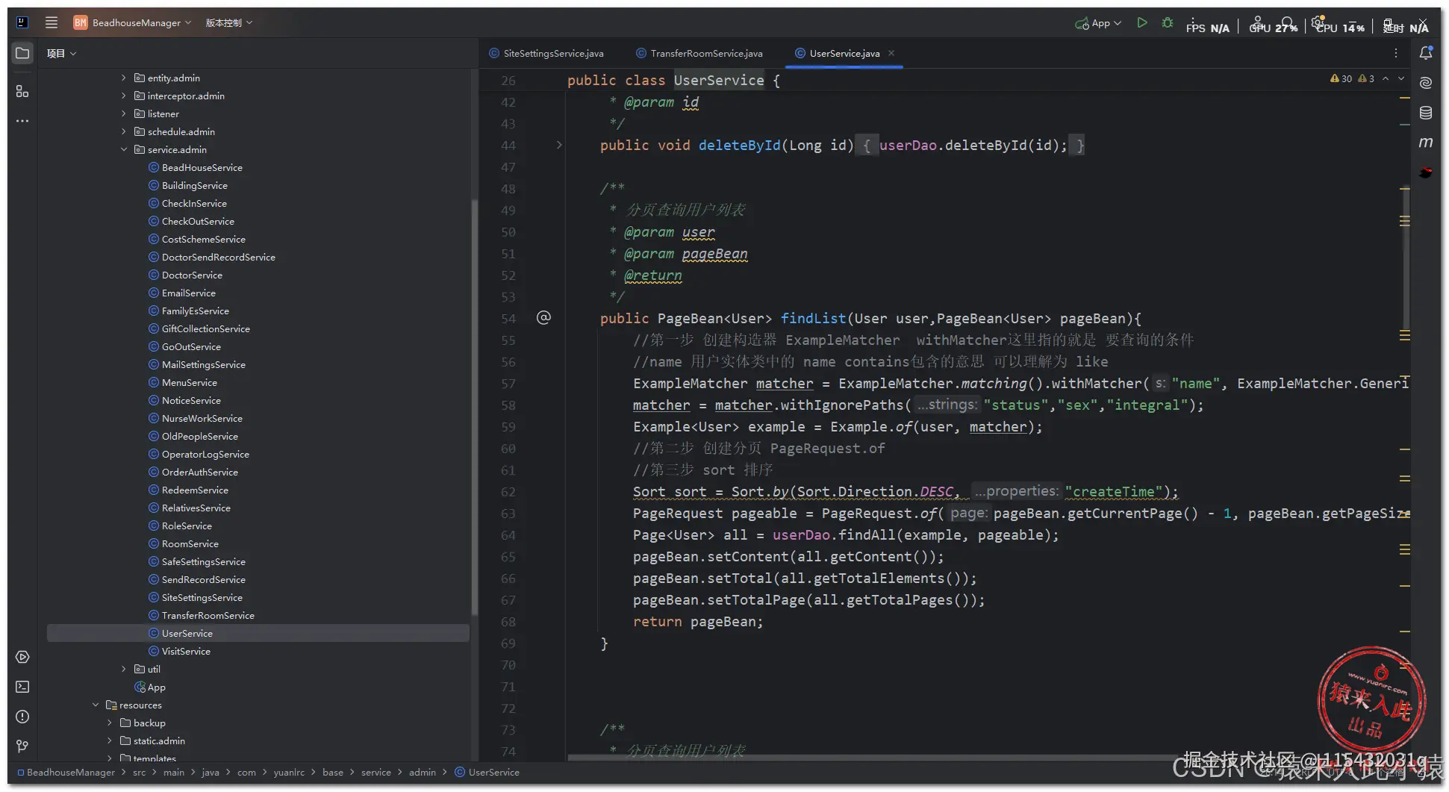
Task: Expand the listener package
Action: click(124, 113)
